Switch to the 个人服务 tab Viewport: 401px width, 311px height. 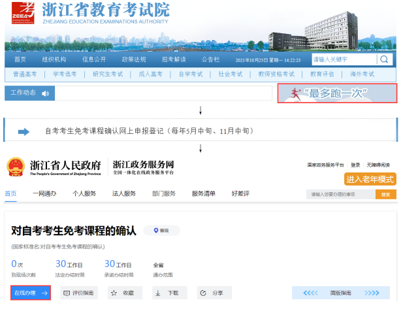[x=84, y=194]
